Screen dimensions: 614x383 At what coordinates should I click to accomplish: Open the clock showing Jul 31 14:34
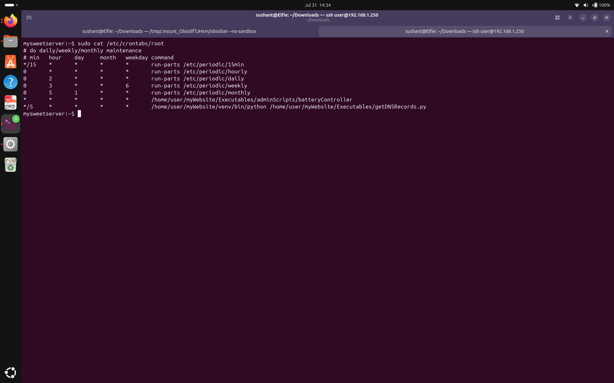(318, 5)
